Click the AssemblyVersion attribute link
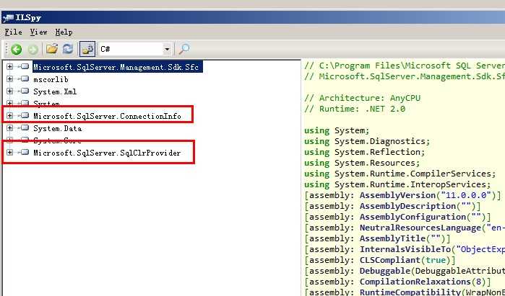 (x=398, y=195)
